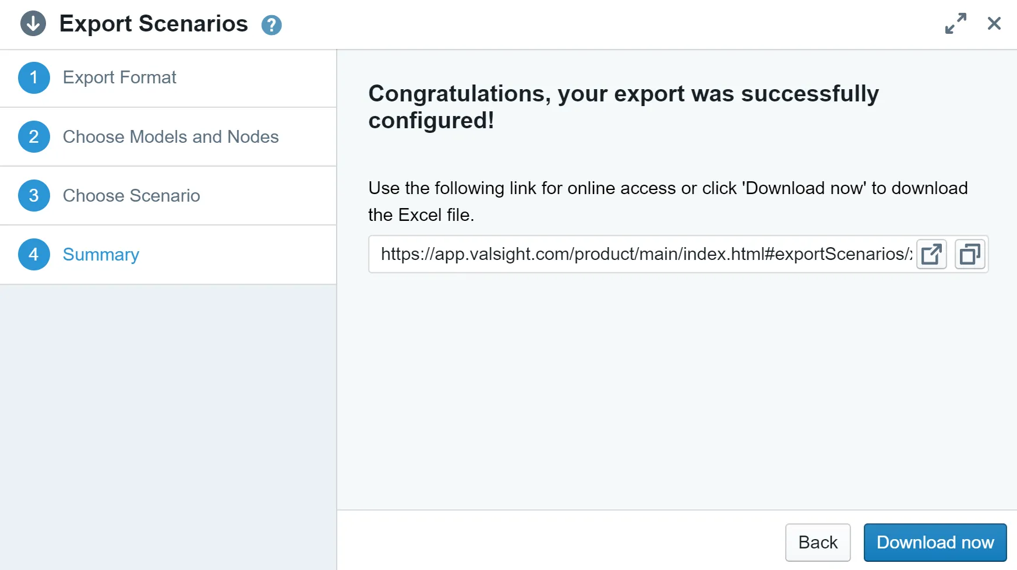Open export link in new window icon
Screen dimensions: 1017x570
pos(931,254)
